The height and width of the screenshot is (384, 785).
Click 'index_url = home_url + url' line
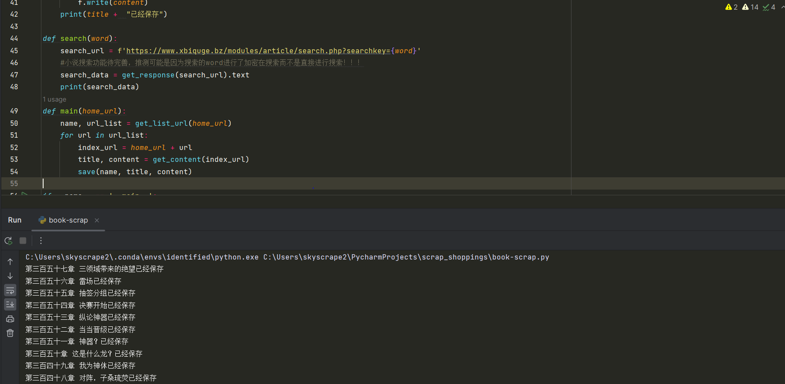tap(135, 148)
